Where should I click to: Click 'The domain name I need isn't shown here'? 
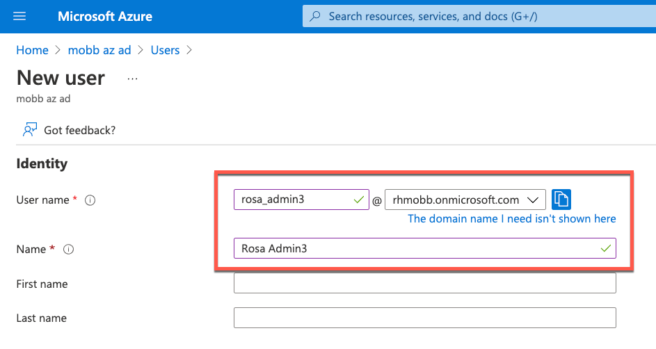[511, 218]
